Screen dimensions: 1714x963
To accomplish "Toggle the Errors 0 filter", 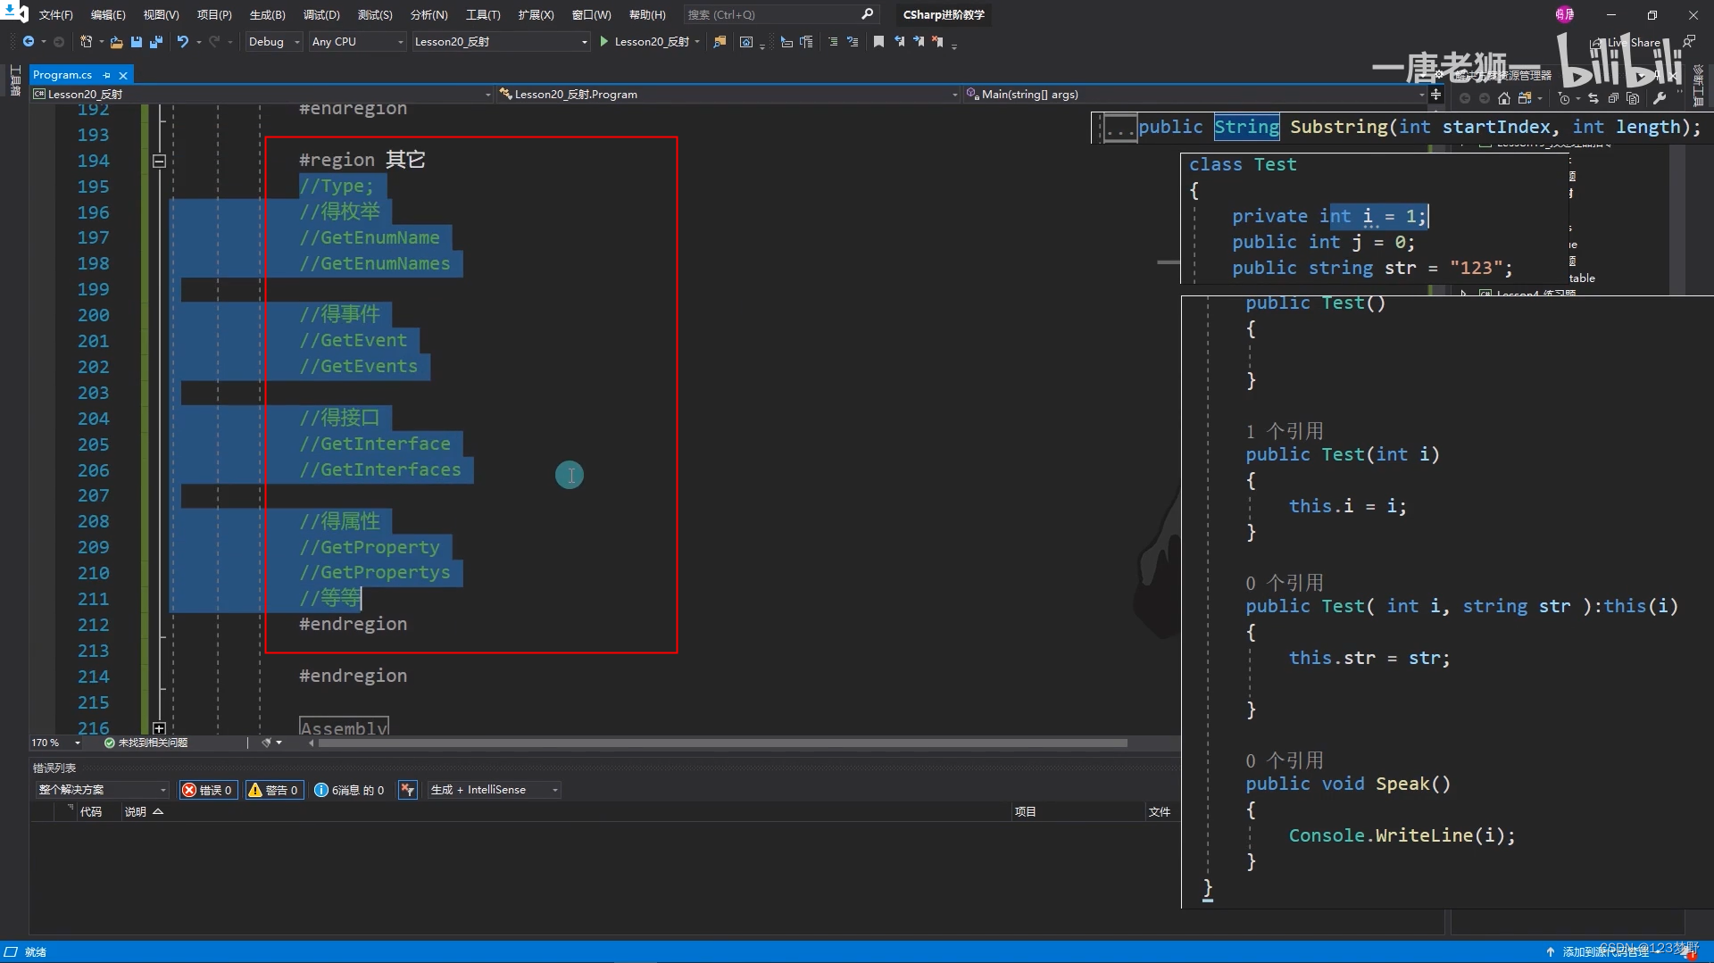I will coord(208,790).
